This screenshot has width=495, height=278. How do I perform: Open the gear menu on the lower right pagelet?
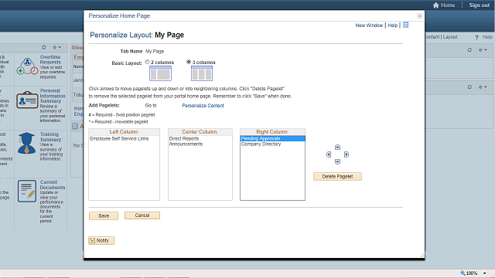tap(483, 86)
